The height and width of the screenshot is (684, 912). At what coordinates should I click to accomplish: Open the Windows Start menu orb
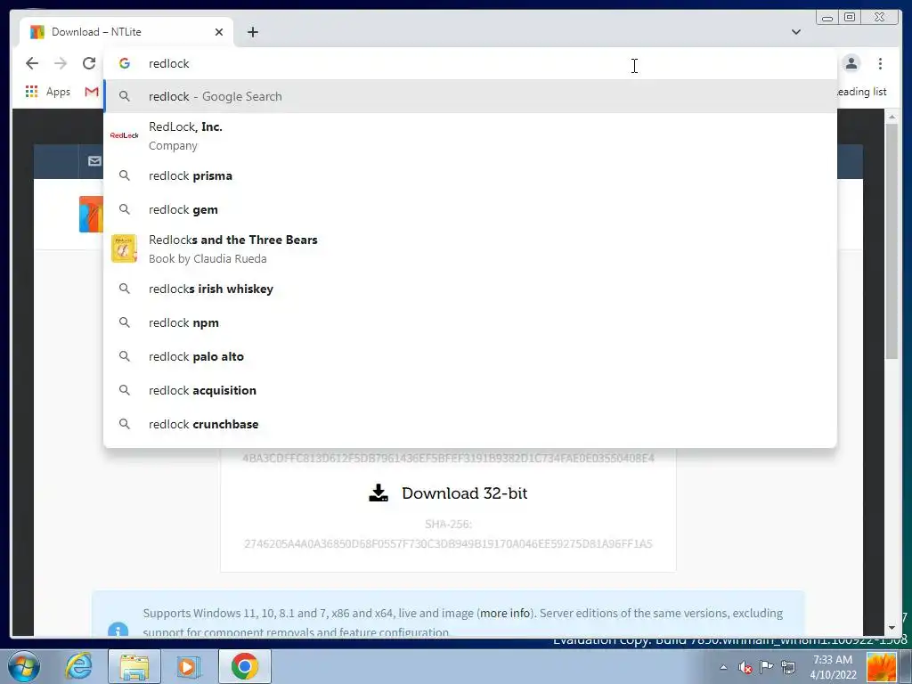pyautogui.click(x=24, y=666)
